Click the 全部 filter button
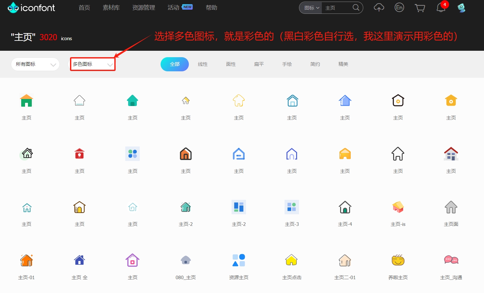The width and height of the screenshot is (484, 293). coord(174,64)
